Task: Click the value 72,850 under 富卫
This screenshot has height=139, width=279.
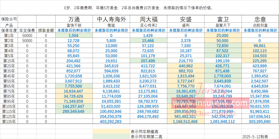Action: [x=223, y=46]
